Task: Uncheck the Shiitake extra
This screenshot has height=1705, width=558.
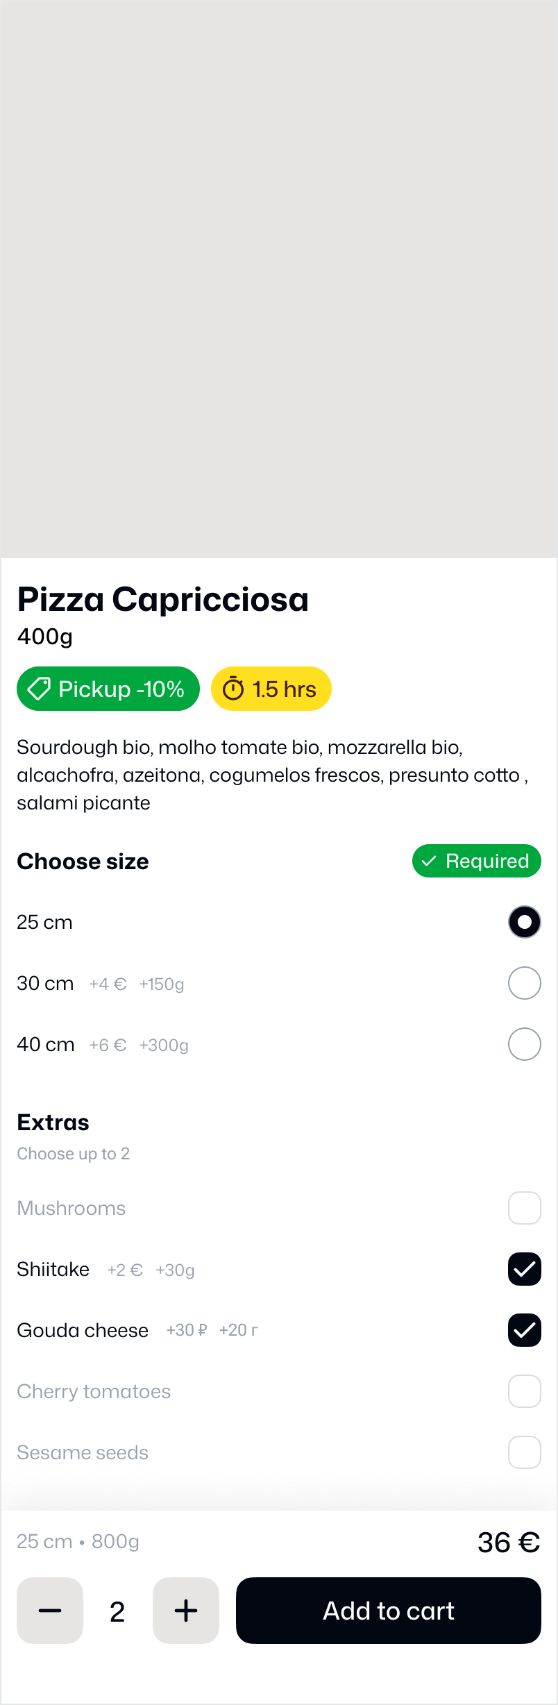Action: pos(525,1269)
